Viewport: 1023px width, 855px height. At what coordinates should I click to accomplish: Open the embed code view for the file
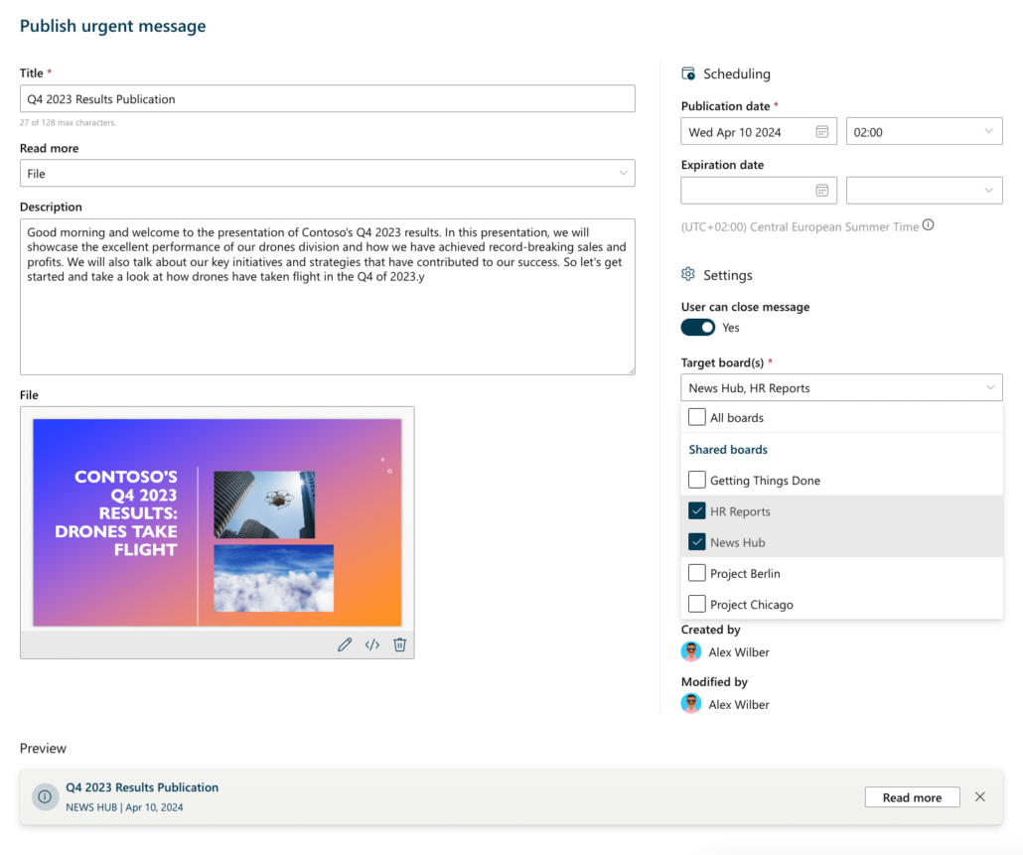tap(371, 644)
